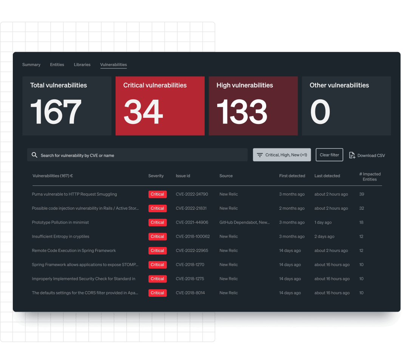This screenshot has width=417, height=363.
Task: Click impacted entities count 32
Action: coord(362,208)
